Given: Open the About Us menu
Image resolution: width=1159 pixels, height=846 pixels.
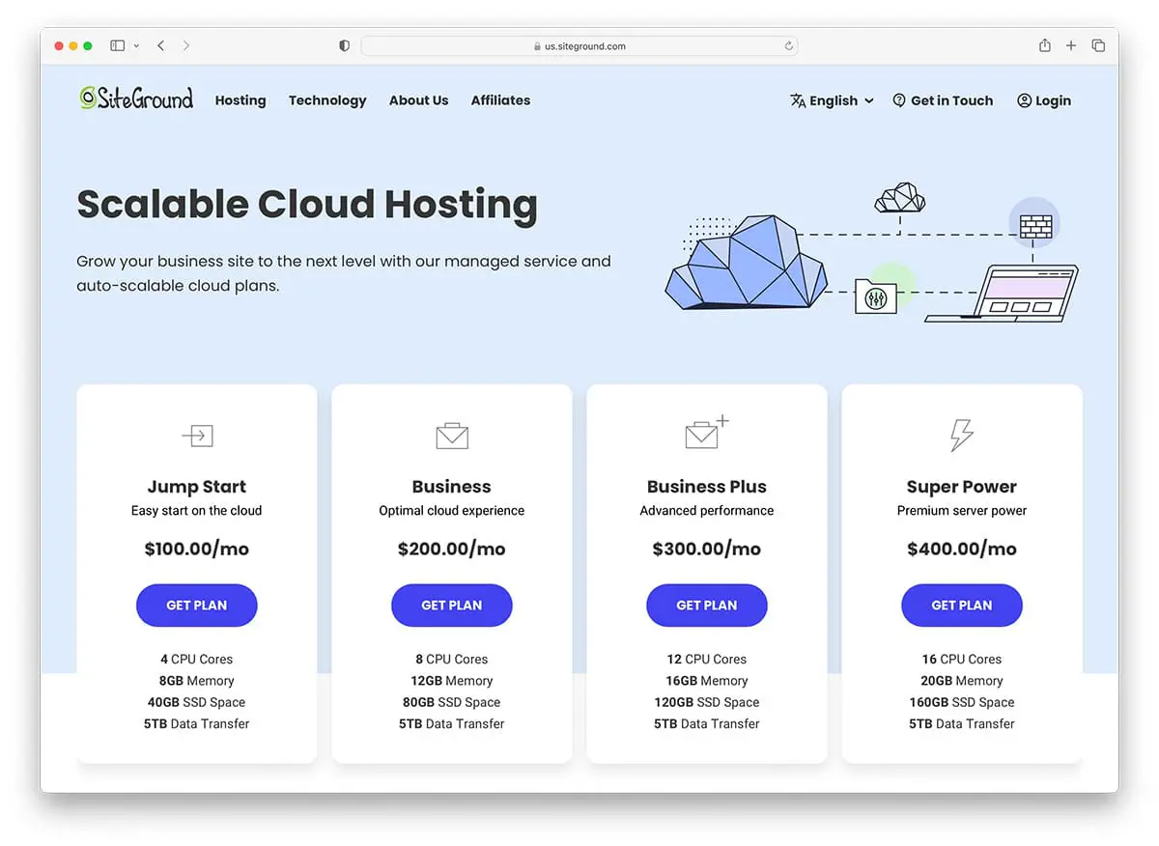Looking at the screenshot, I should click(418, 100).
